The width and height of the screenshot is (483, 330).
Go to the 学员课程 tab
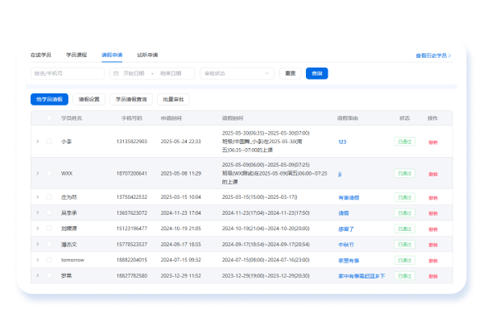tap(76, 55)
